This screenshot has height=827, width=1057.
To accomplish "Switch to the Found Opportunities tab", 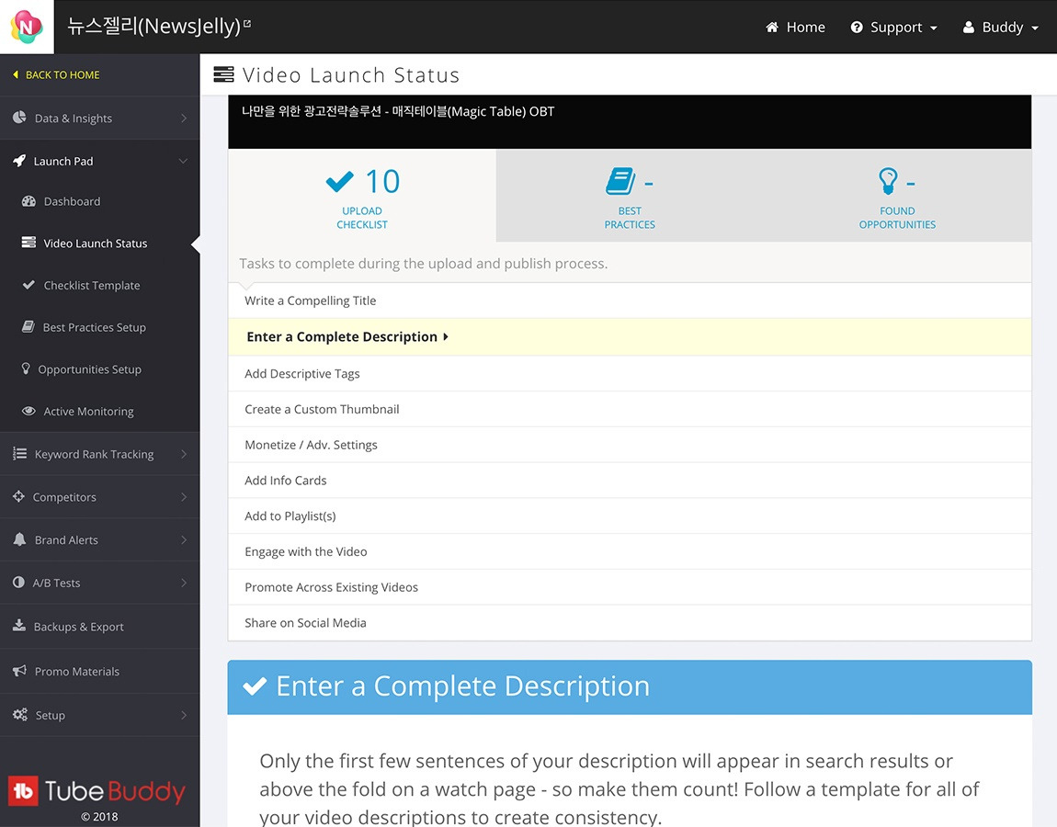I will [897, 196].
